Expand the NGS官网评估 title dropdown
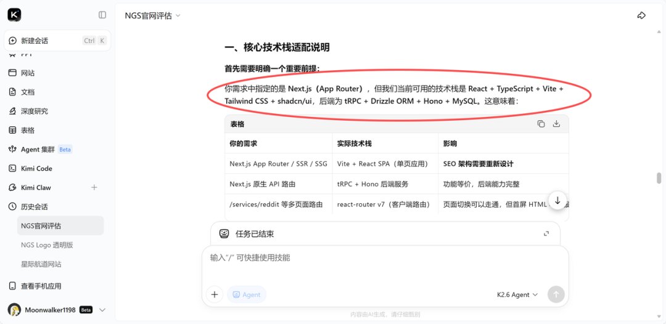666x324 pixels. tap(178, 15)
